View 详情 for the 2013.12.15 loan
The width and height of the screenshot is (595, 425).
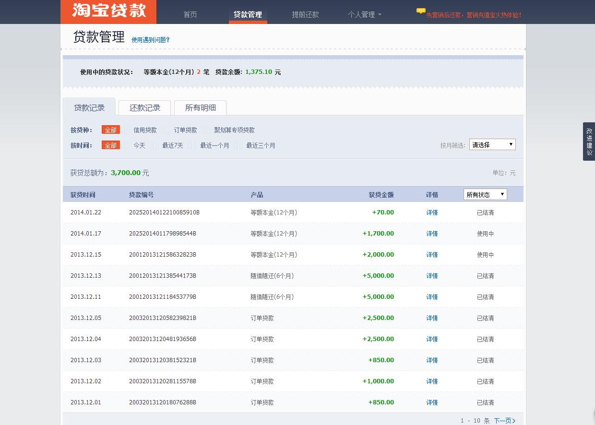coord(432,255)
